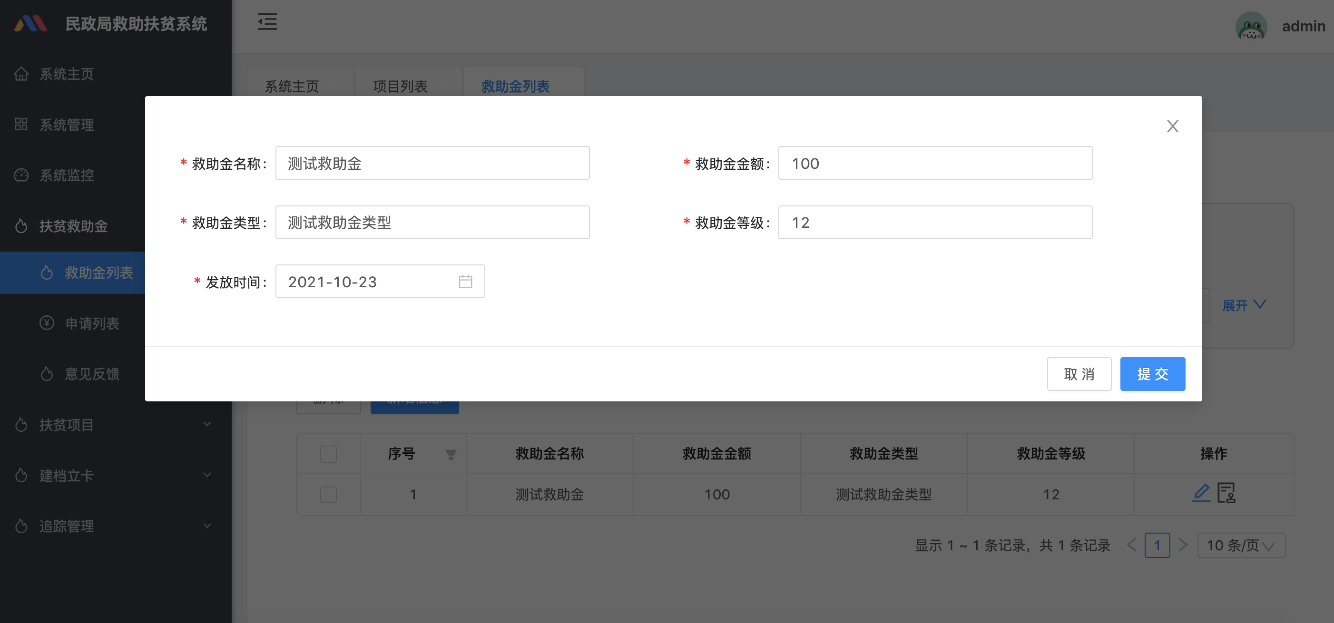Open 系统主页 in the sidebar
The height and width of the screenshot is (623, 1334).
[116, 74]
